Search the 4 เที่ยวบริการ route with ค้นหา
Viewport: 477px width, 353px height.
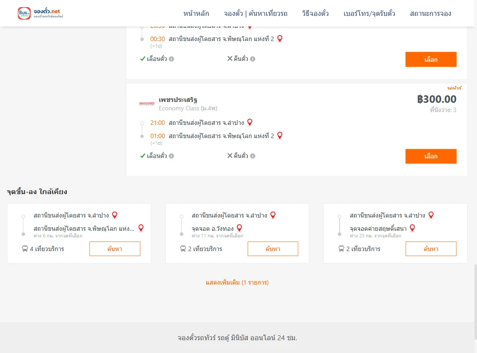[x=115, y=249]
